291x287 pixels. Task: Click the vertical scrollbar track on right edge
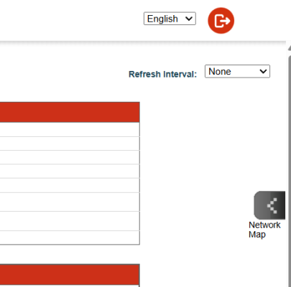coord(289,167)
